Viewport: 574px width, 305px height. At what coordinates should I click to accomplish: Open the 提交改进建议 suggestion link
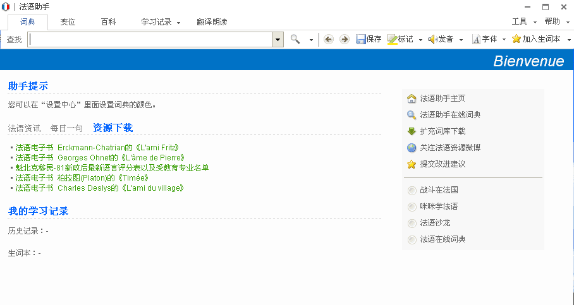pos(443,164)
